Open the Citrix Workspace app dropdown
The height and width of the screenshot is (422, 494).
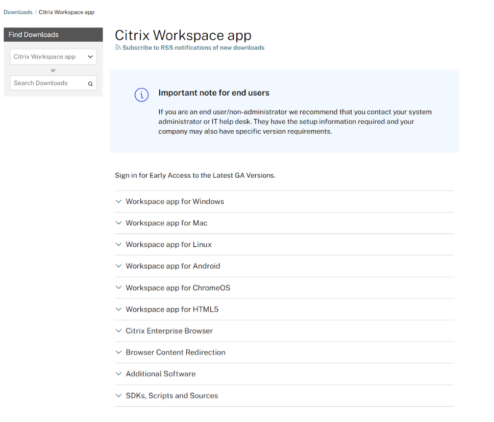pos(53,57)
